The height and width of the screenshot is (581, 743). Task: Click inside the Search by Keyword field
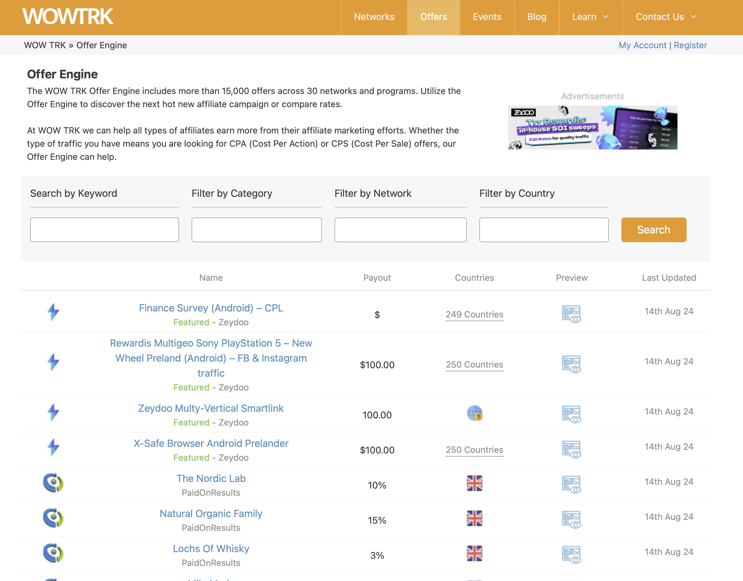[104, 230]
